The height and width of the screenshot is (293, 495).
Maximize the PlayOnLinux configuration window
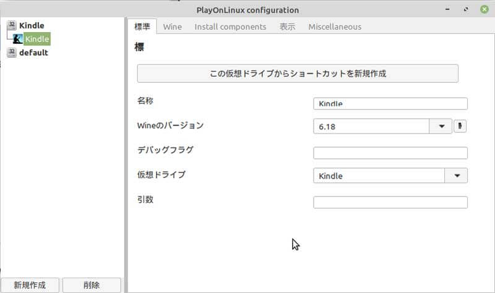466,9
